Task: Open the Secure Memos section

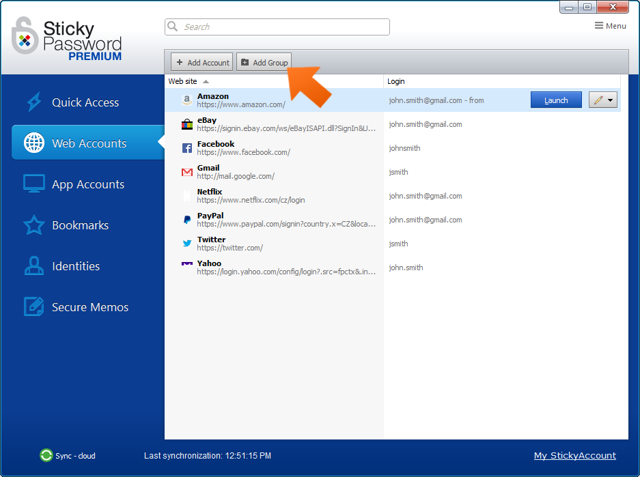Action: pos(90,307)
